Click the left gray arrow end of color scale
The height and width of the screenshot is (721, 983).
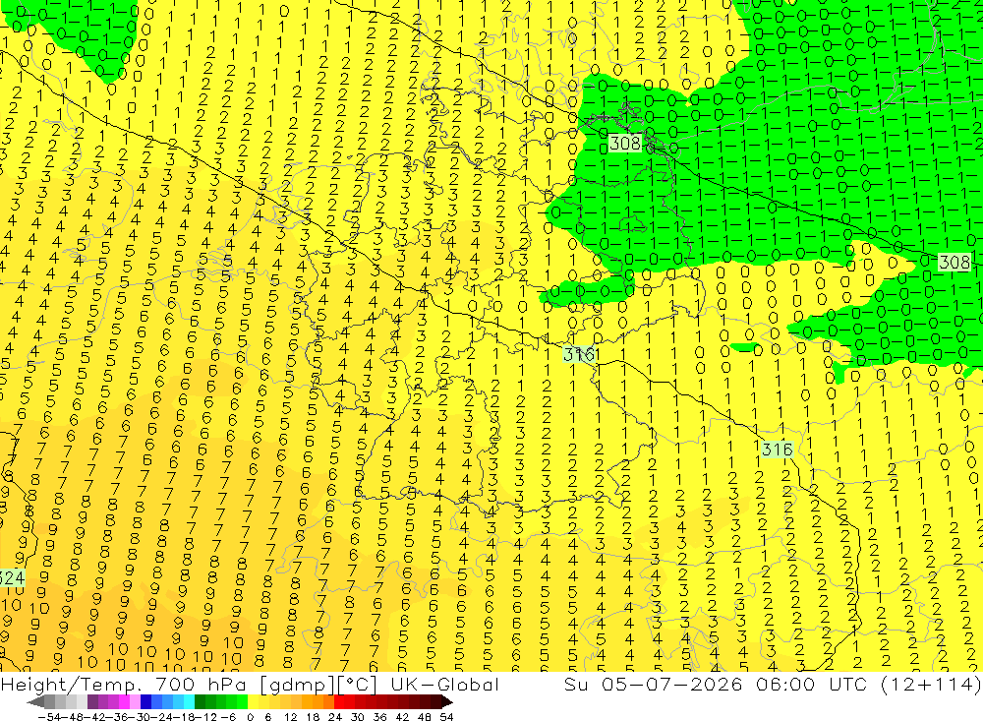click(35, 701)
